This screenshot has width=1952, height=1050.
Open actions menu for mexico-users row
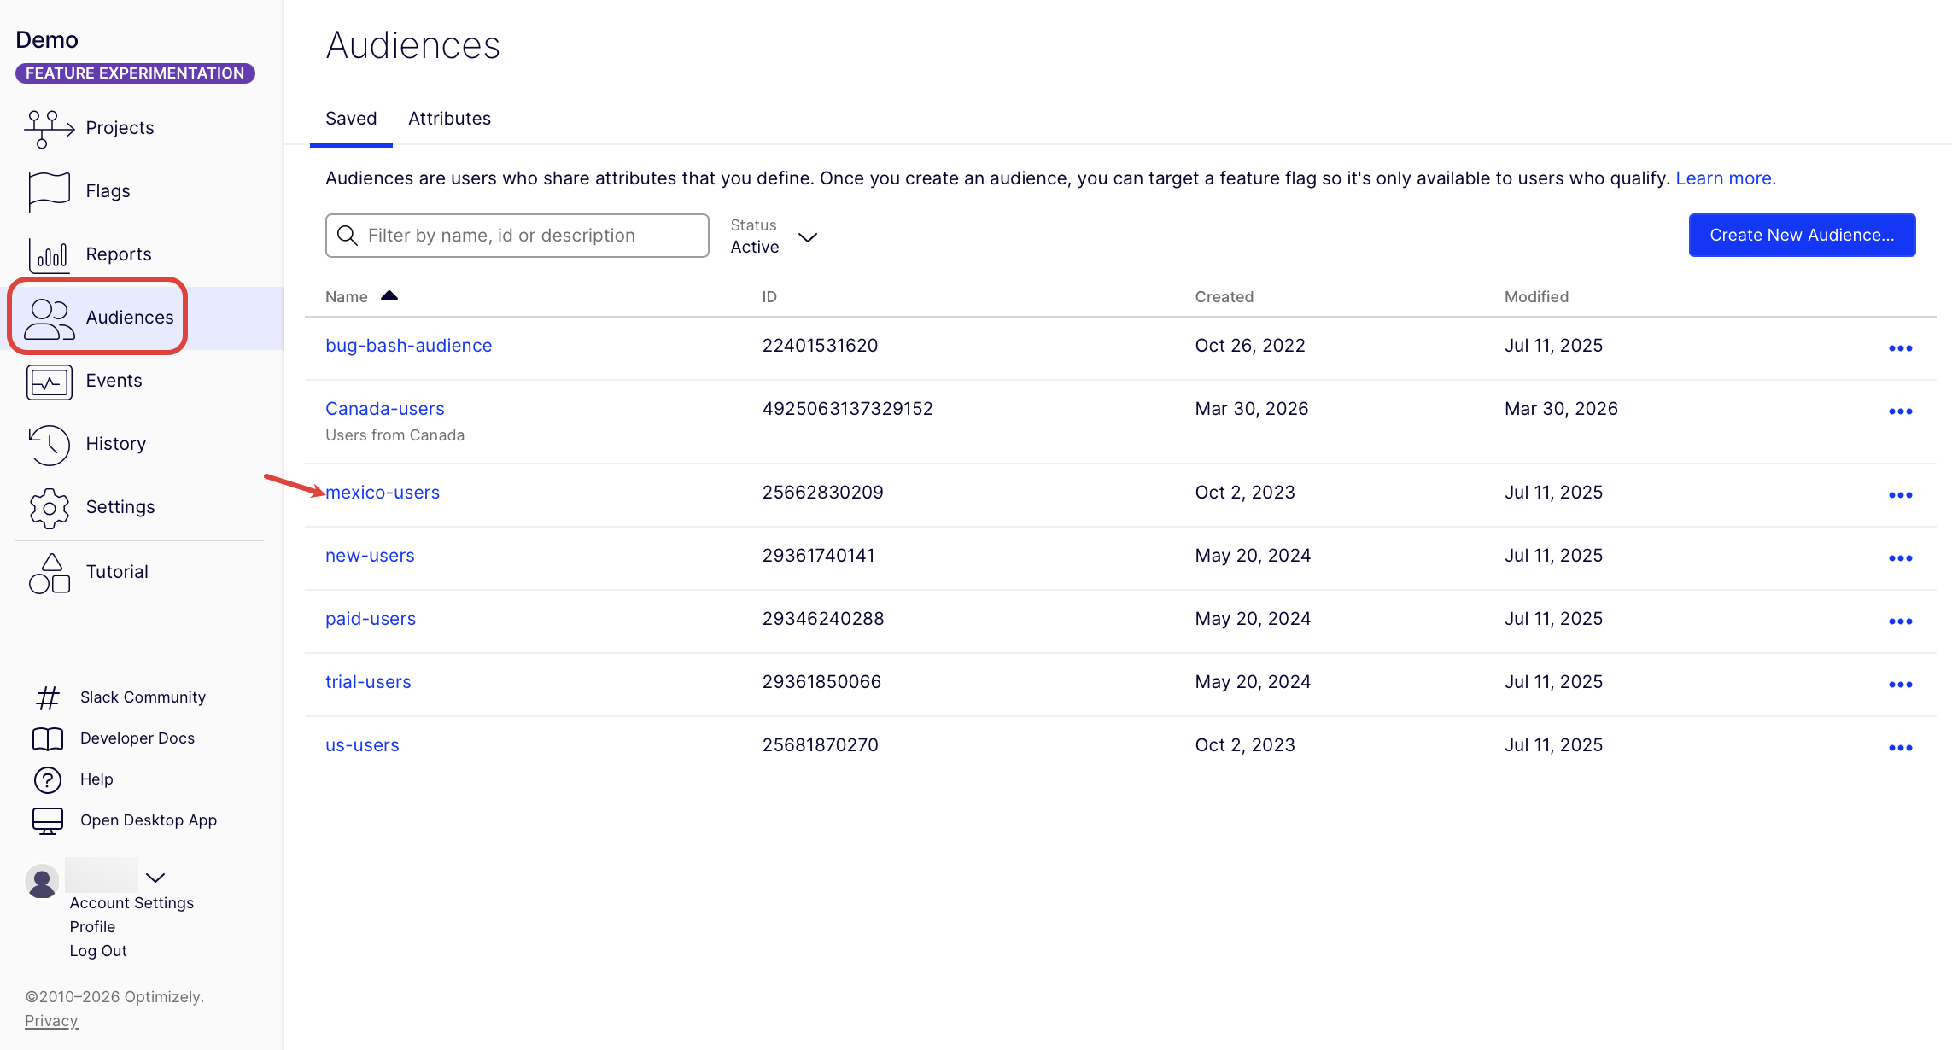(x=1900, y=495)
